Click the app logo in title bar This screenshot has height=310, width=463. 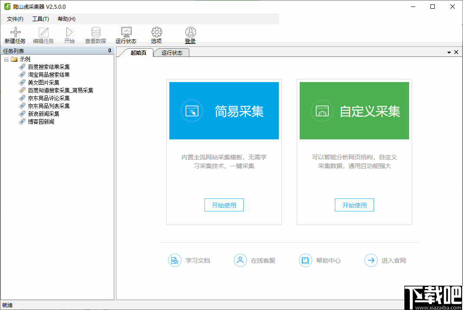tap(7, 7)
